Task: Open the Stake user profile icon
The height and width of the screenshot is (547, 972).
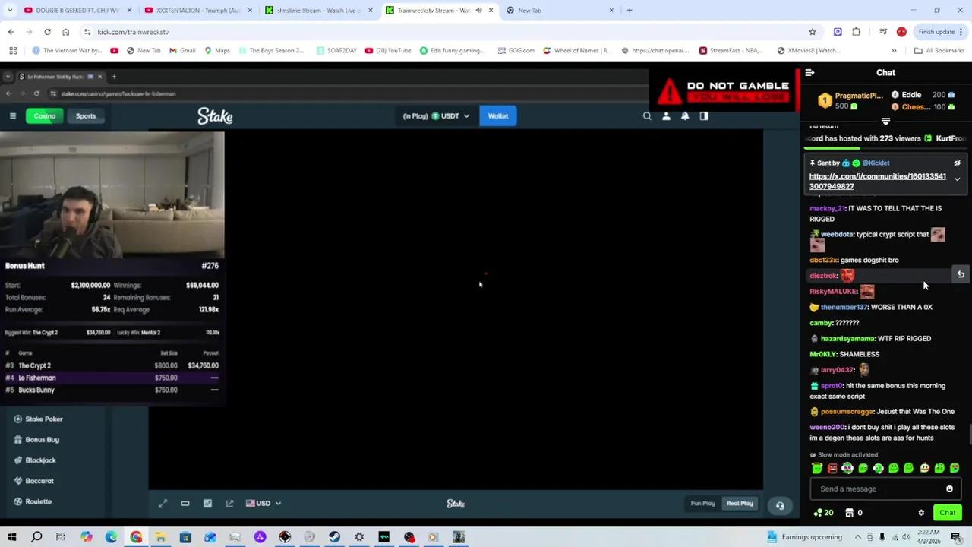Action: coord(666,116)
